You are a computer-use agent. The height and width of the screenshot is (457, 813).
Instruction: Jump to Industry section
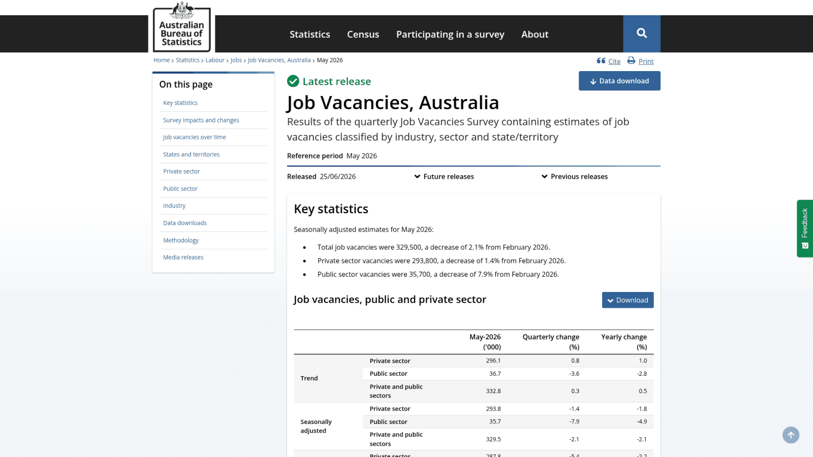coord(174,206)
